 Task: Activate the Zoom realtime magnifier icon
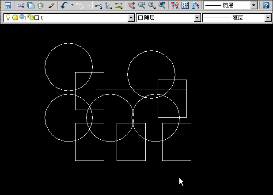click(x=142, y=5)
